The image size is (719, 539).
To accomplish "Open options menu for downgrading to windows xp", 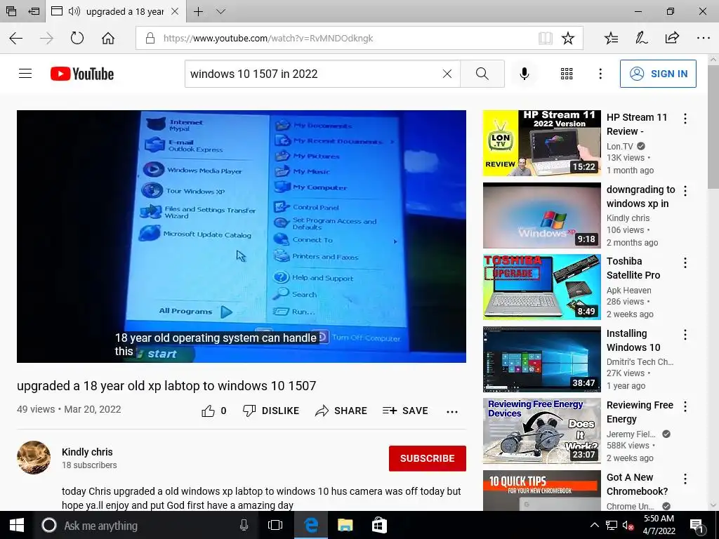I will pos(685,191).
